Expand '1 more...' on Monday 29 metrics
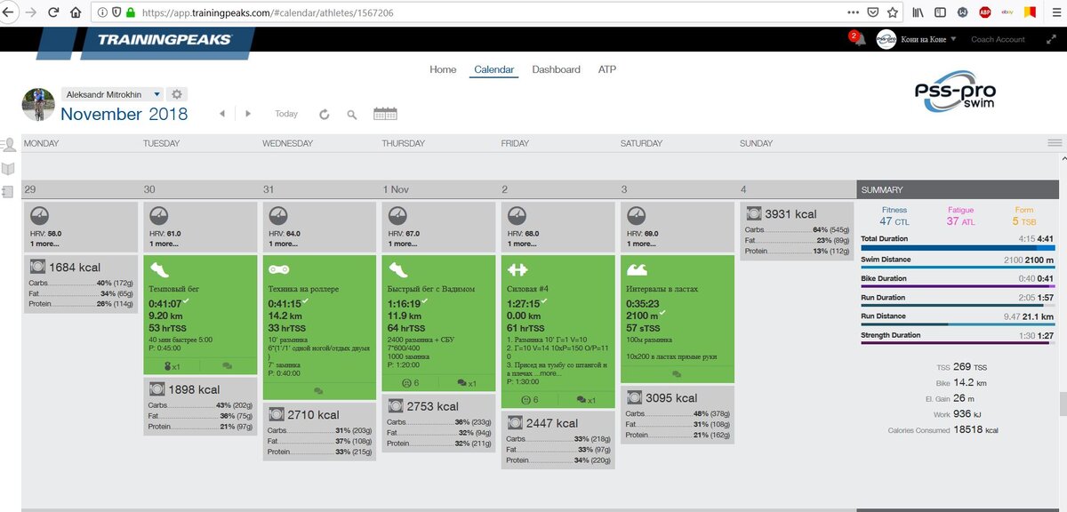This screenshot has height=512, width=1067. click(x=46, y=244)
